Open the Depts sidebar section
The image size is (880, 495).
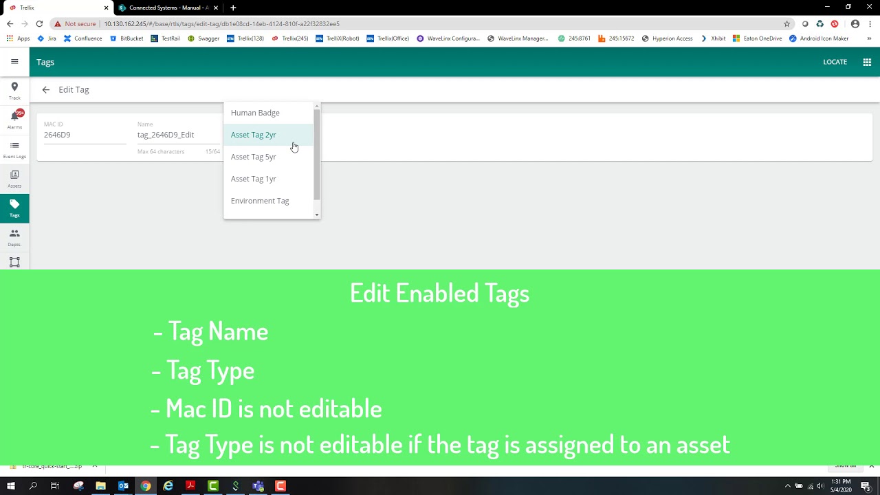[14, 237]
